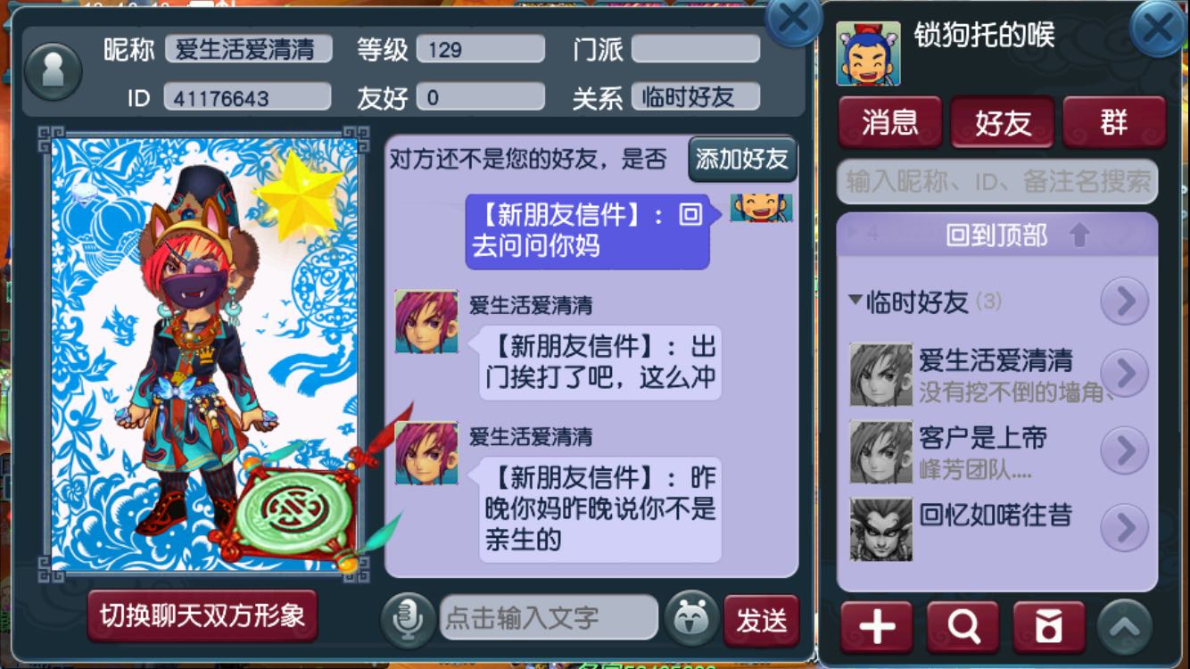Open arrow beside 回忆如喏往昔 entry
This screenshot has height=669, width=1190.
(1124, 528)
